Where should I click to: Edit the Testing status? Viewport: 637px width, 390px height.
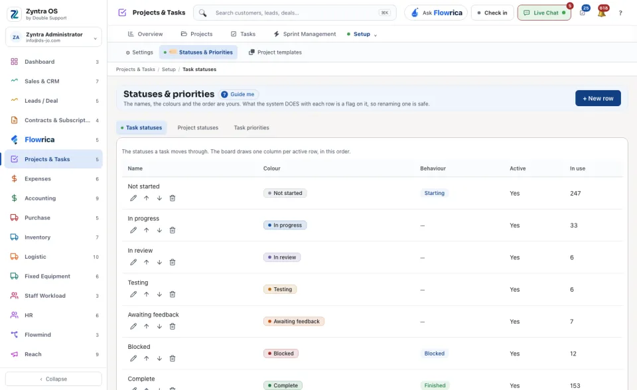[x=133, y=294]
